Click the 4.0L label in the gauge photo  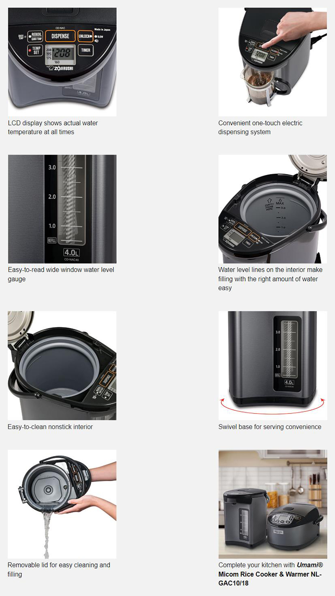pyautogui.click(x=72, y=253)
